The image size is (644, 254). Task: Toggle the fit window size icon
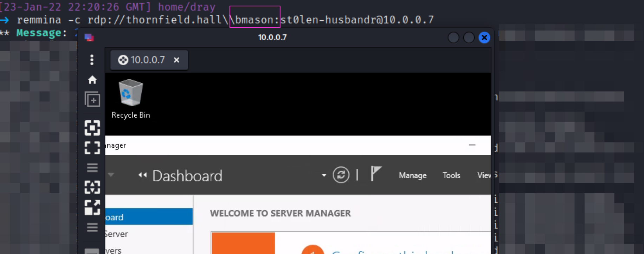(x=92, y=128)
